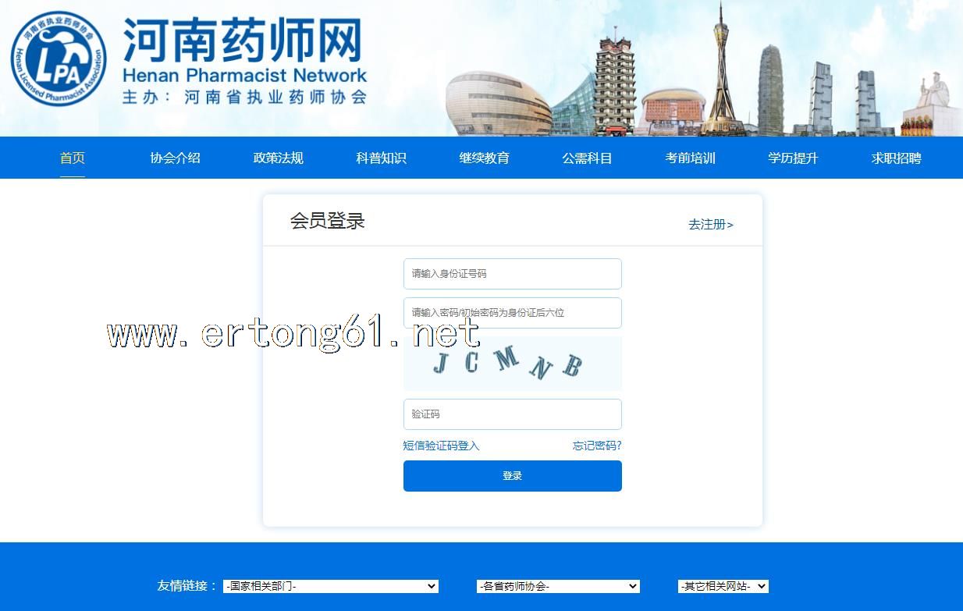Viewport: 963px width, 611px height.
Task: Click the LPA association logo
Action: pyautogui.click(x=59, y=59)
